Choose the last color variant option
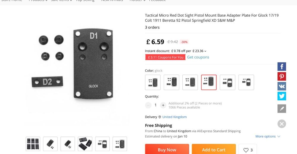Screen dimensions: 297x154 pos(246,82)
